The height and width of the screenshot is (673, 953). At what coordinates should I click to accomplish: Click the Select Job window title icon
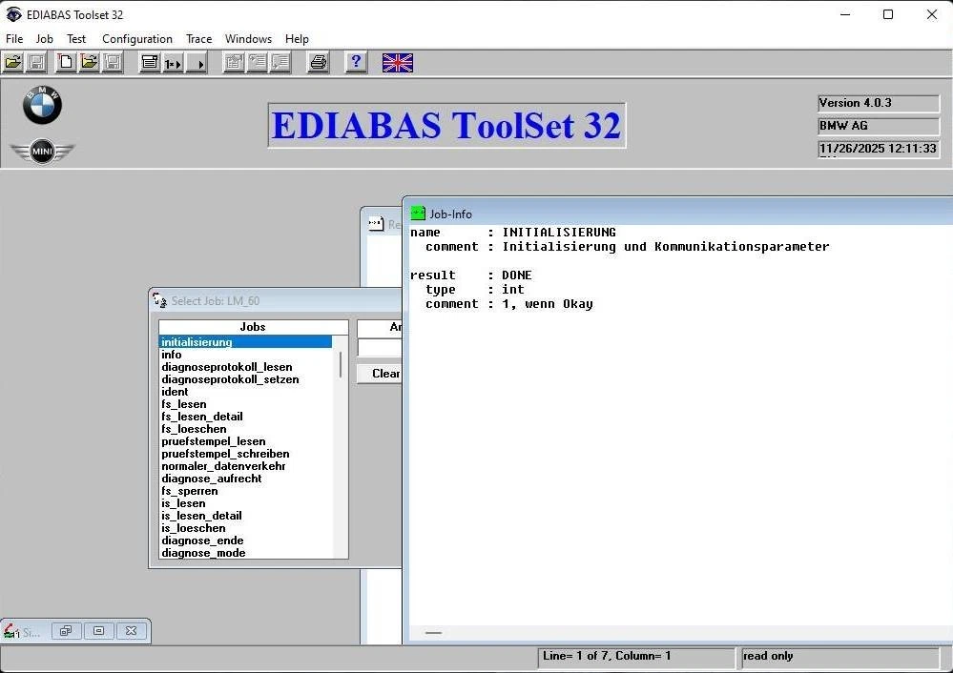point(160,300)
